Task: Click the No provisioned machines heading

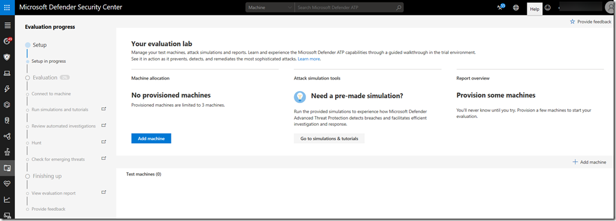Action: pos(171,95)
